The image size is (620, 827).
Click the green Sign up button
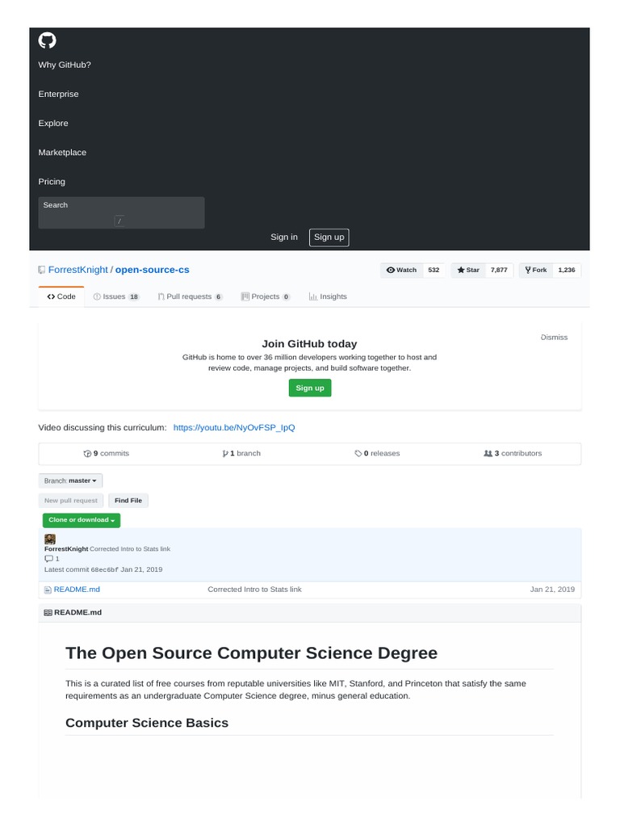point(310,388)
